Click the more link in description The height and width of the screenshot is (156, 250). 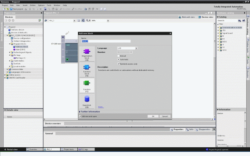point(100,107)
